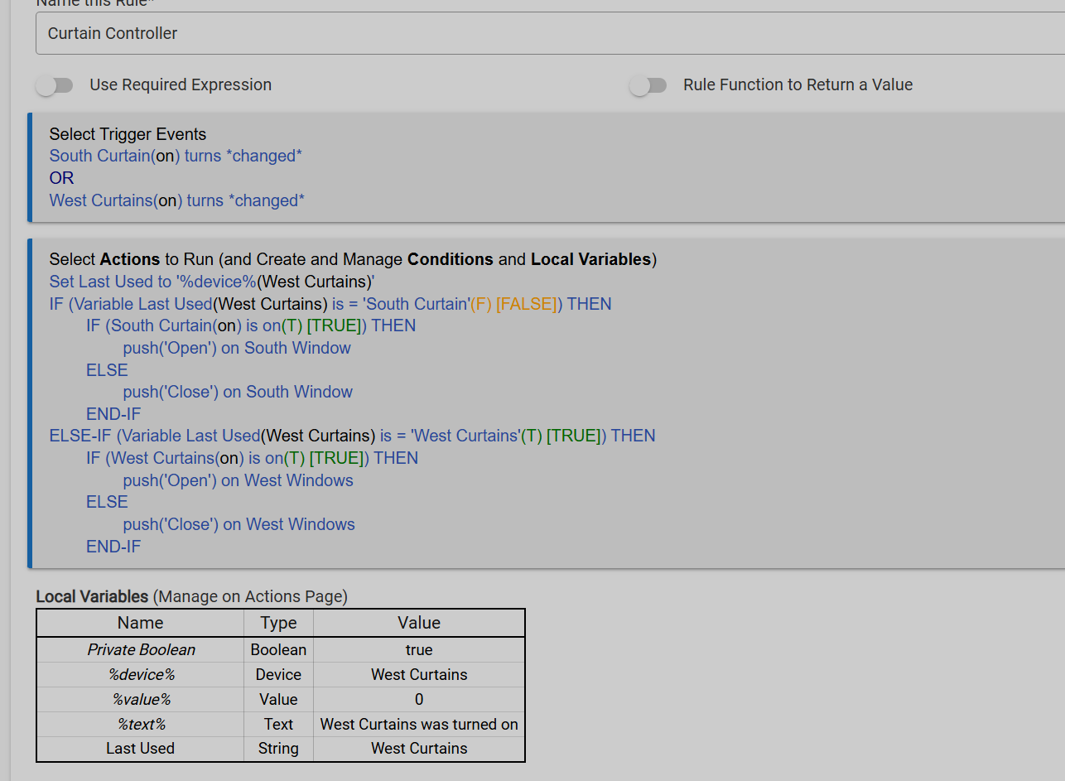This screenshot has width=1065, height=781.
Task: Click push('Open') on West Windows action
Action: [238, 480]
